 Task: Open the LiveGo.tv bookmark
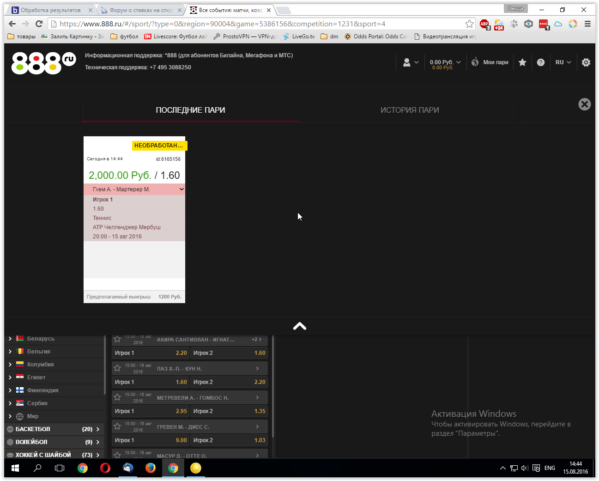tap(299, 37)
